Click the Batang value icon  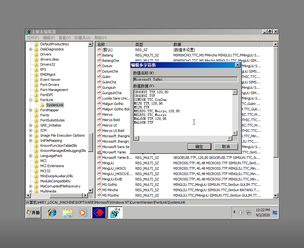[99, 55]
